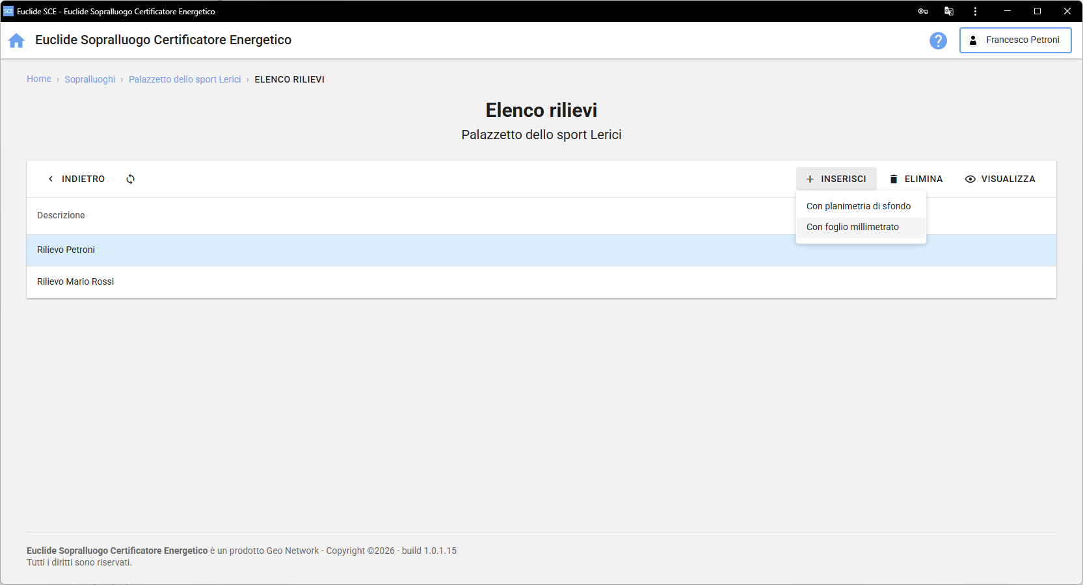Click Visualizza with the eye icon
The width and height of the screenshot is (1083, 585).
(1000, 179)
